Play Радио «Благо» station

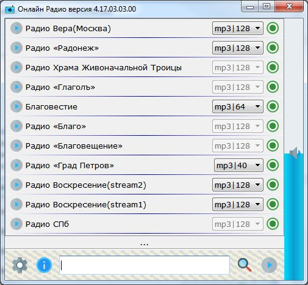(x=16, y=126)
